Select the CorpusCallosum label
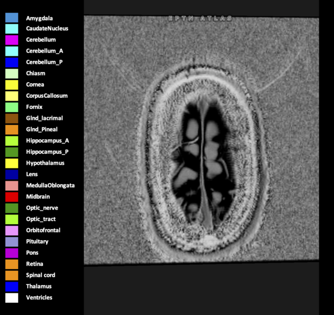Image resolution: width=334 pixels, height=315 pixels. [x=47, y=96]
